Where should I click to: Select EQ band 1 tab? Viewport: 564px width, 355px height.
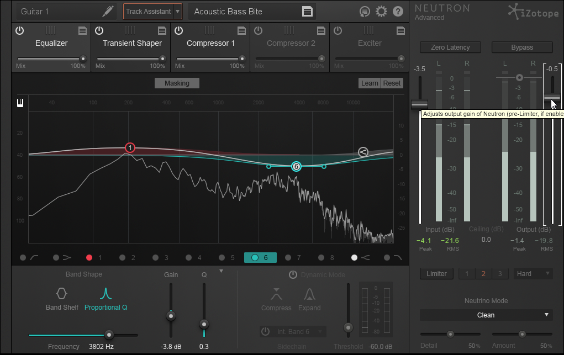(x=94, y=257)
